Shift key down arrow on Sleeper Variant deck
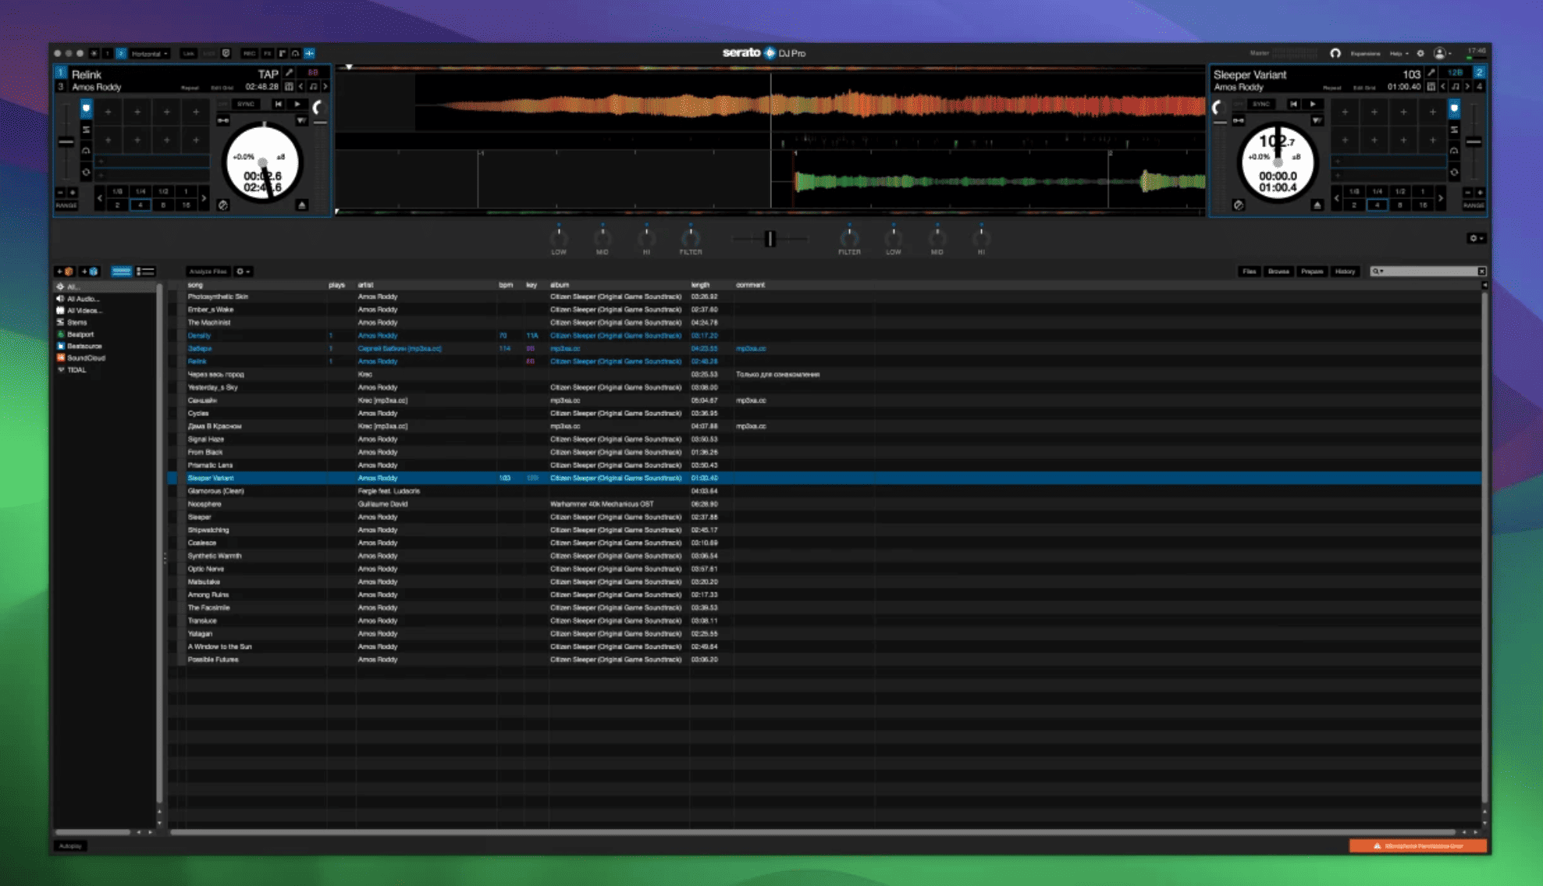The height and width of the screenshot is (886, 1543). point(1443,87)
